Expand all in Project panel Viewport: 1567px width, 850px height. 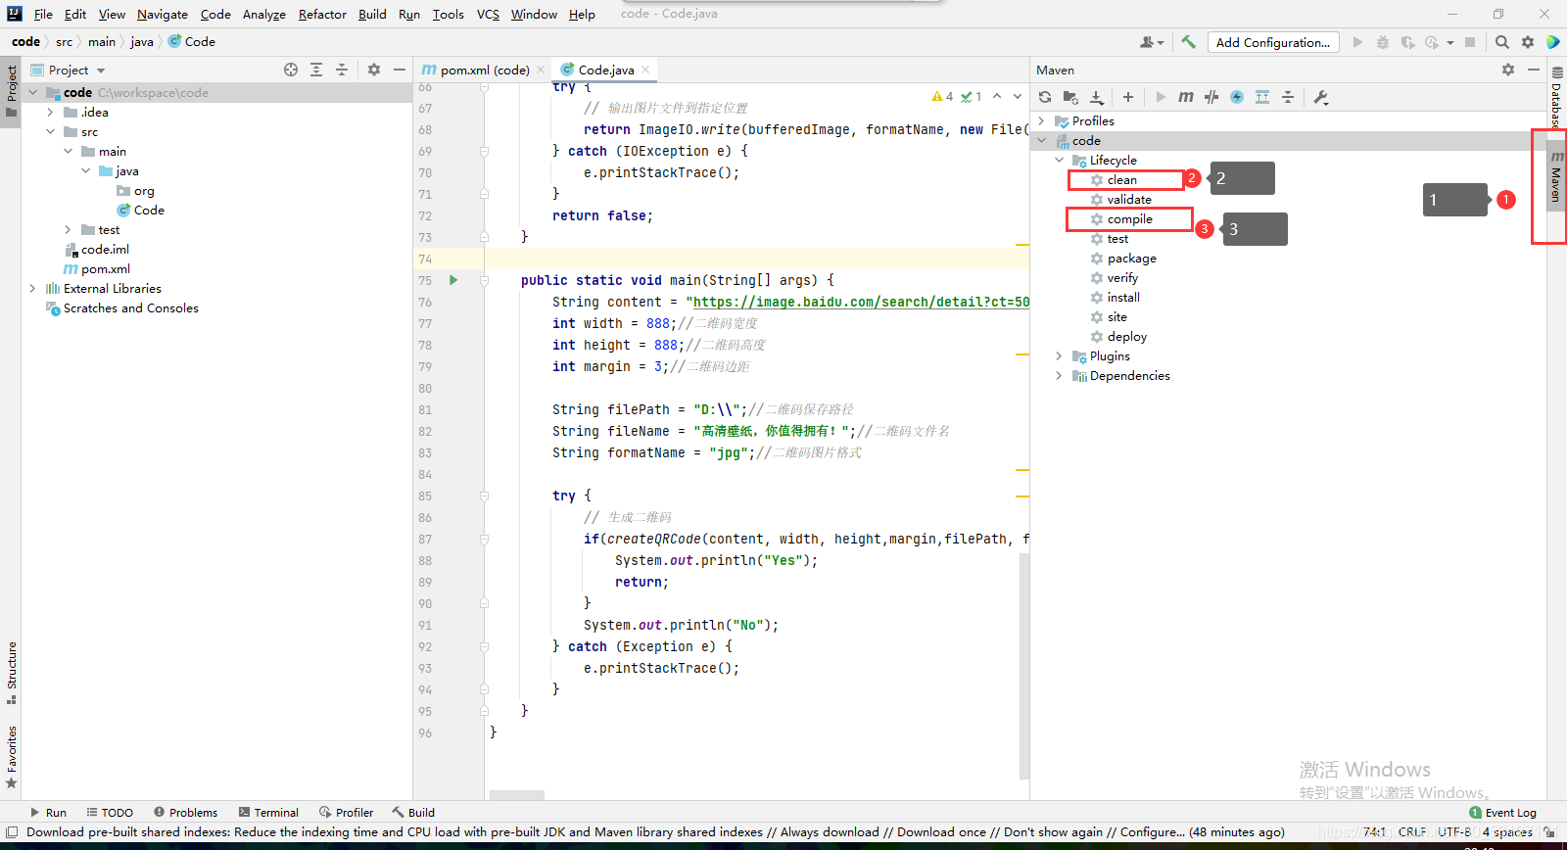316,70
